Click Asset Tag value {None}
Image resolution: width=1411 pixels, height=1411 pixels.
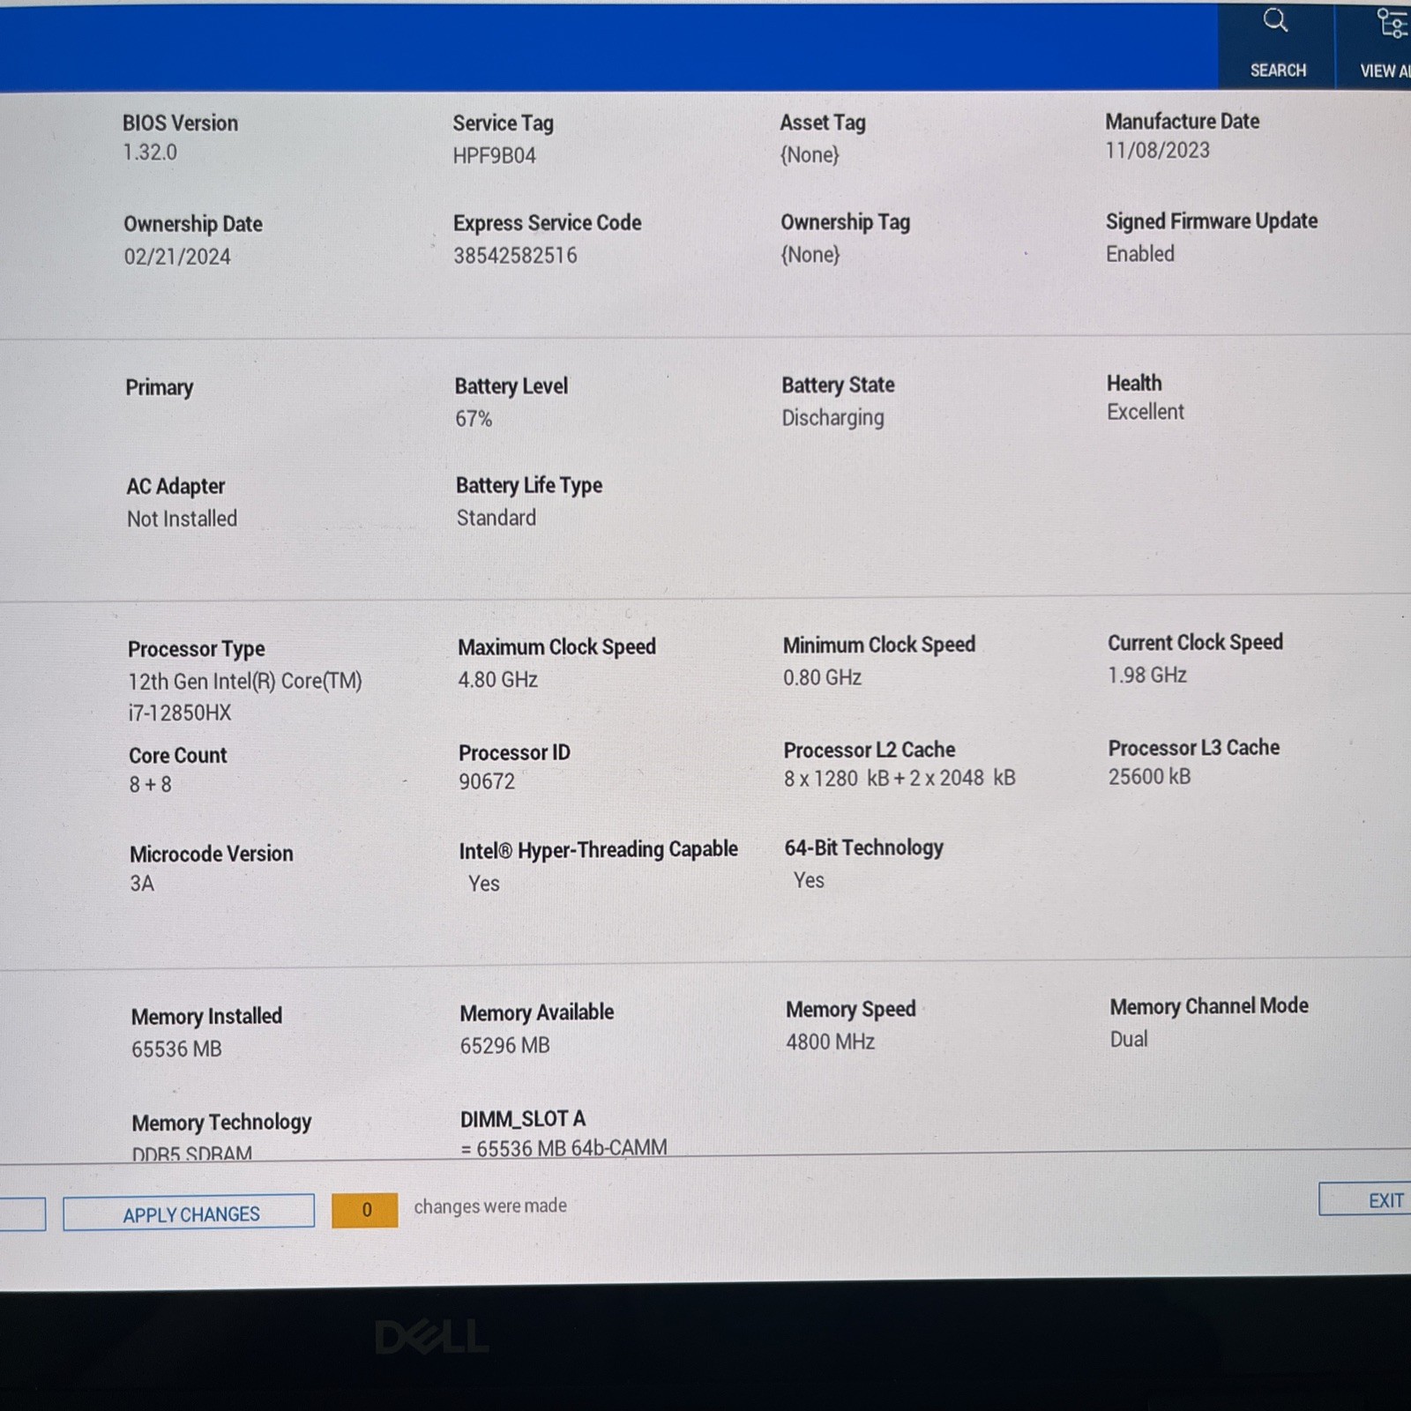[810, 155]
